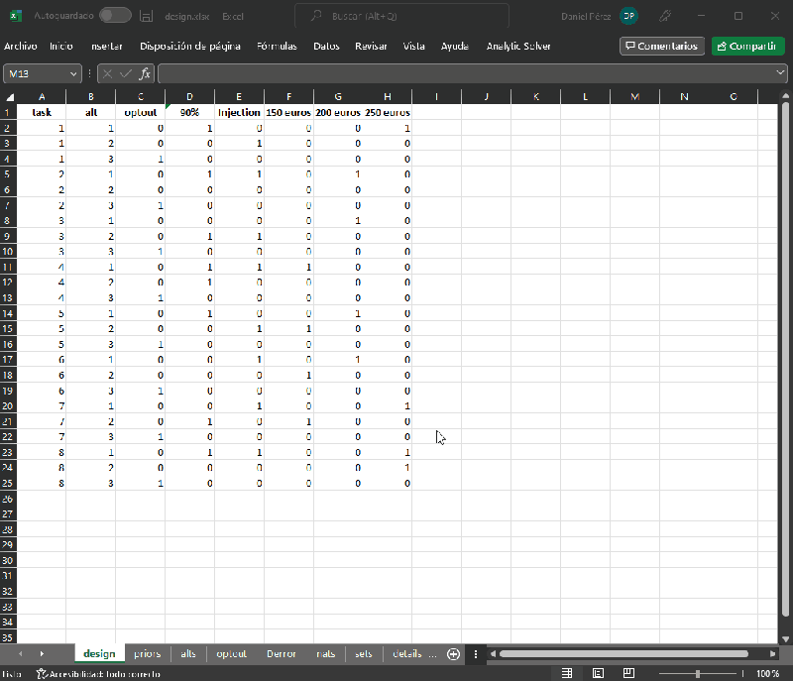
Task: Click the previous sheet navigation arrow
Action: pos(20,653)
